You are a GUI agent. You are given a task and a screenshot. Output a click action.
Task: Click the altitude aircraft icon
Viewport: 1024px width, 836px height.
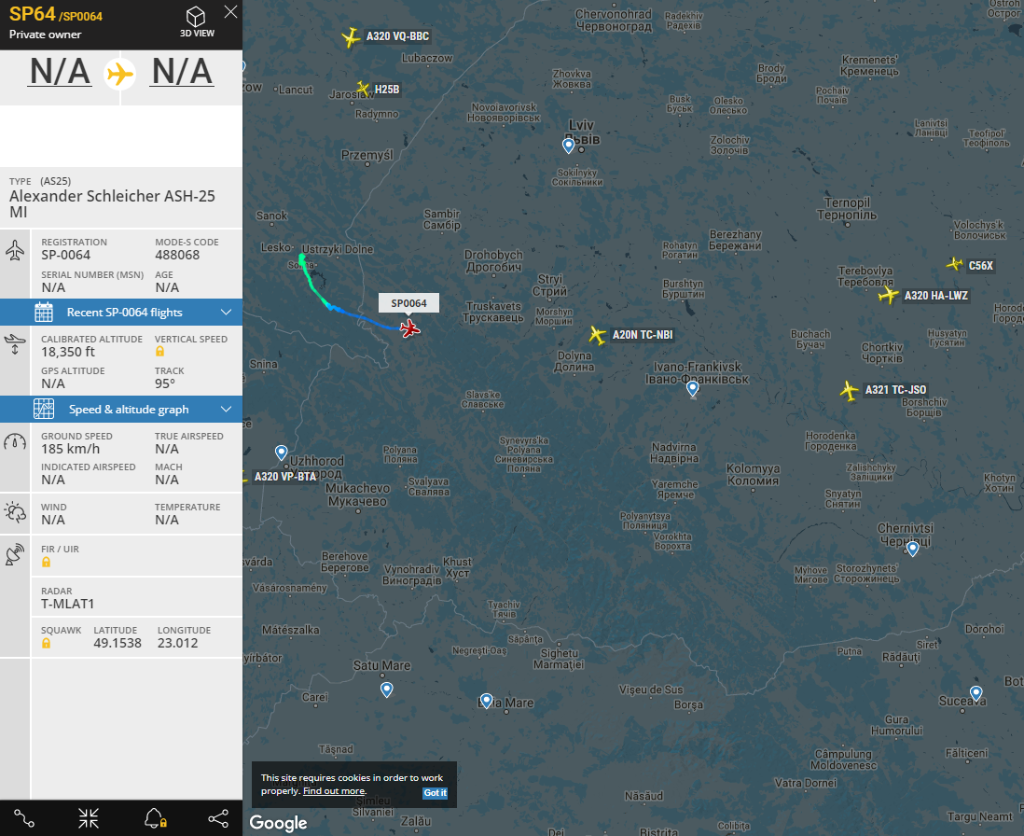coord(15,343)
